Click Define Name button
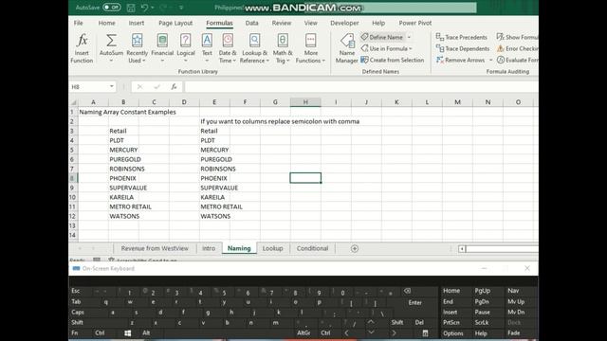 [382, 37]
